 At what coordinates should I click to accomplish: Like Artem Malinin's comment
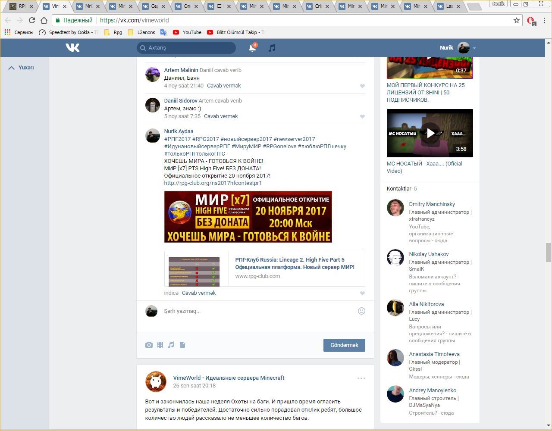tap(362, 86)
